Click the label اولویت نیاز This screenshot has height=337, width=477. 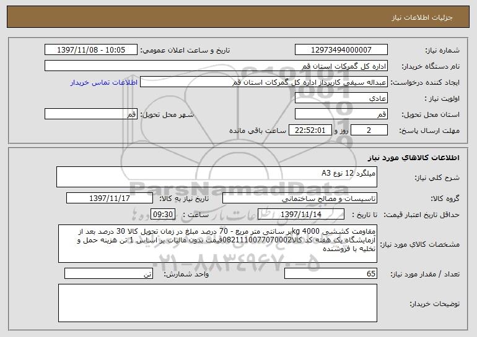tap(442, 99)
